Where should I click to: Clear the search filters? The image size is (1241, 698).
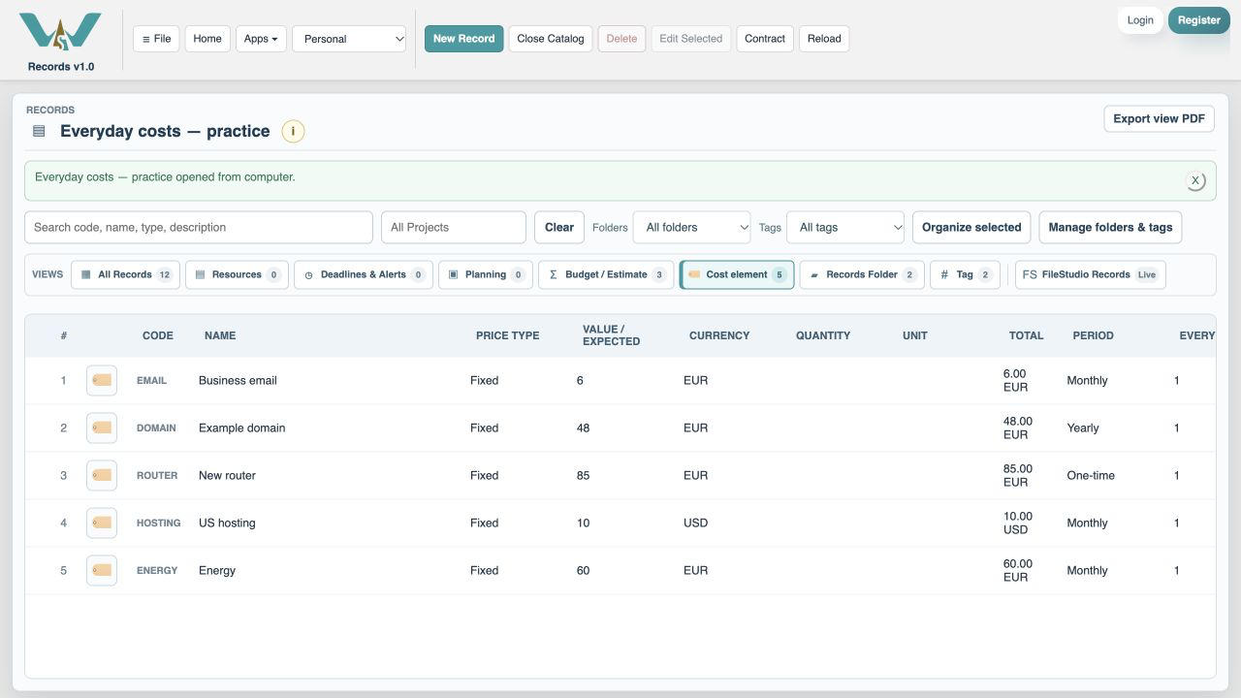tap(559, 228)
